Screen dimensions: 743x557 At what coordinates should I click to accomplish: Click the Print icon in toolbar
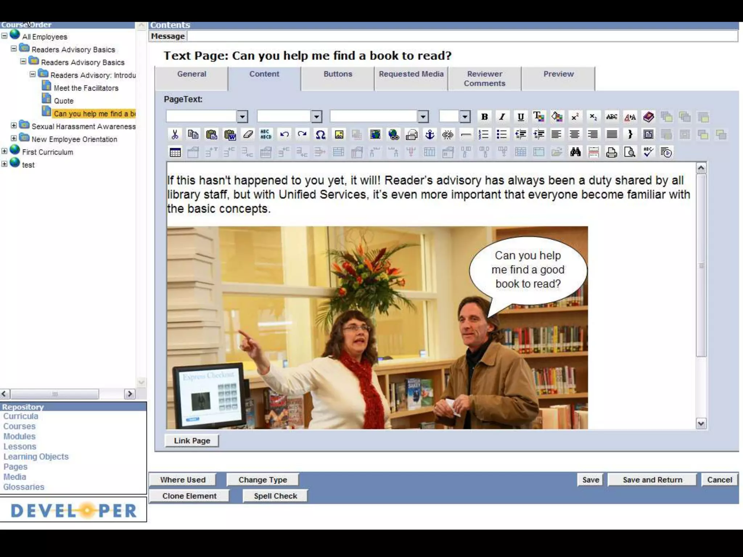(x=611, y=152)
